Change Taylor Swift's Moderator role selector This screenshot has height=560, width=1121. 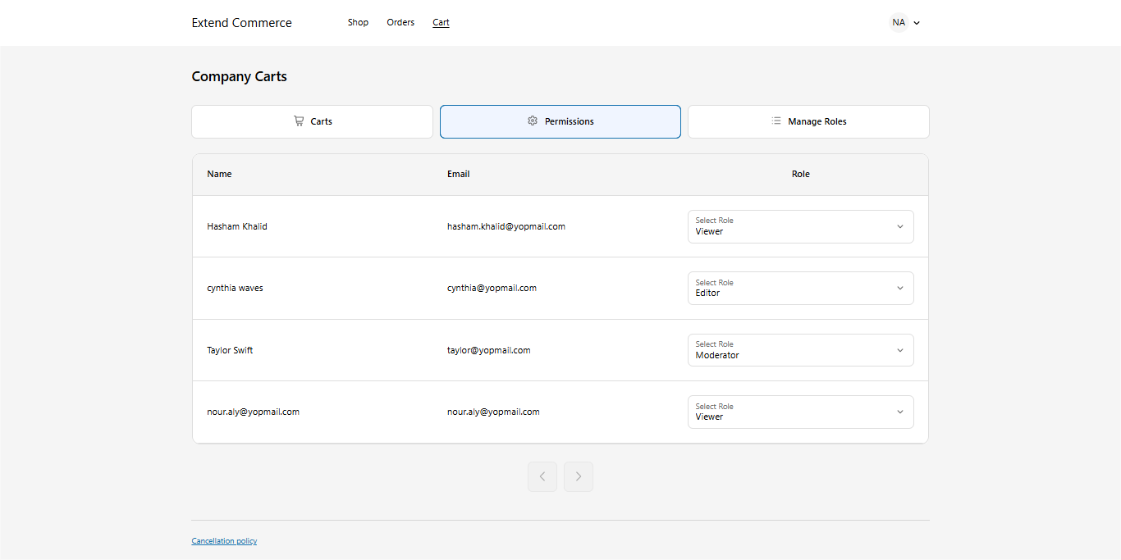[800, 350]
